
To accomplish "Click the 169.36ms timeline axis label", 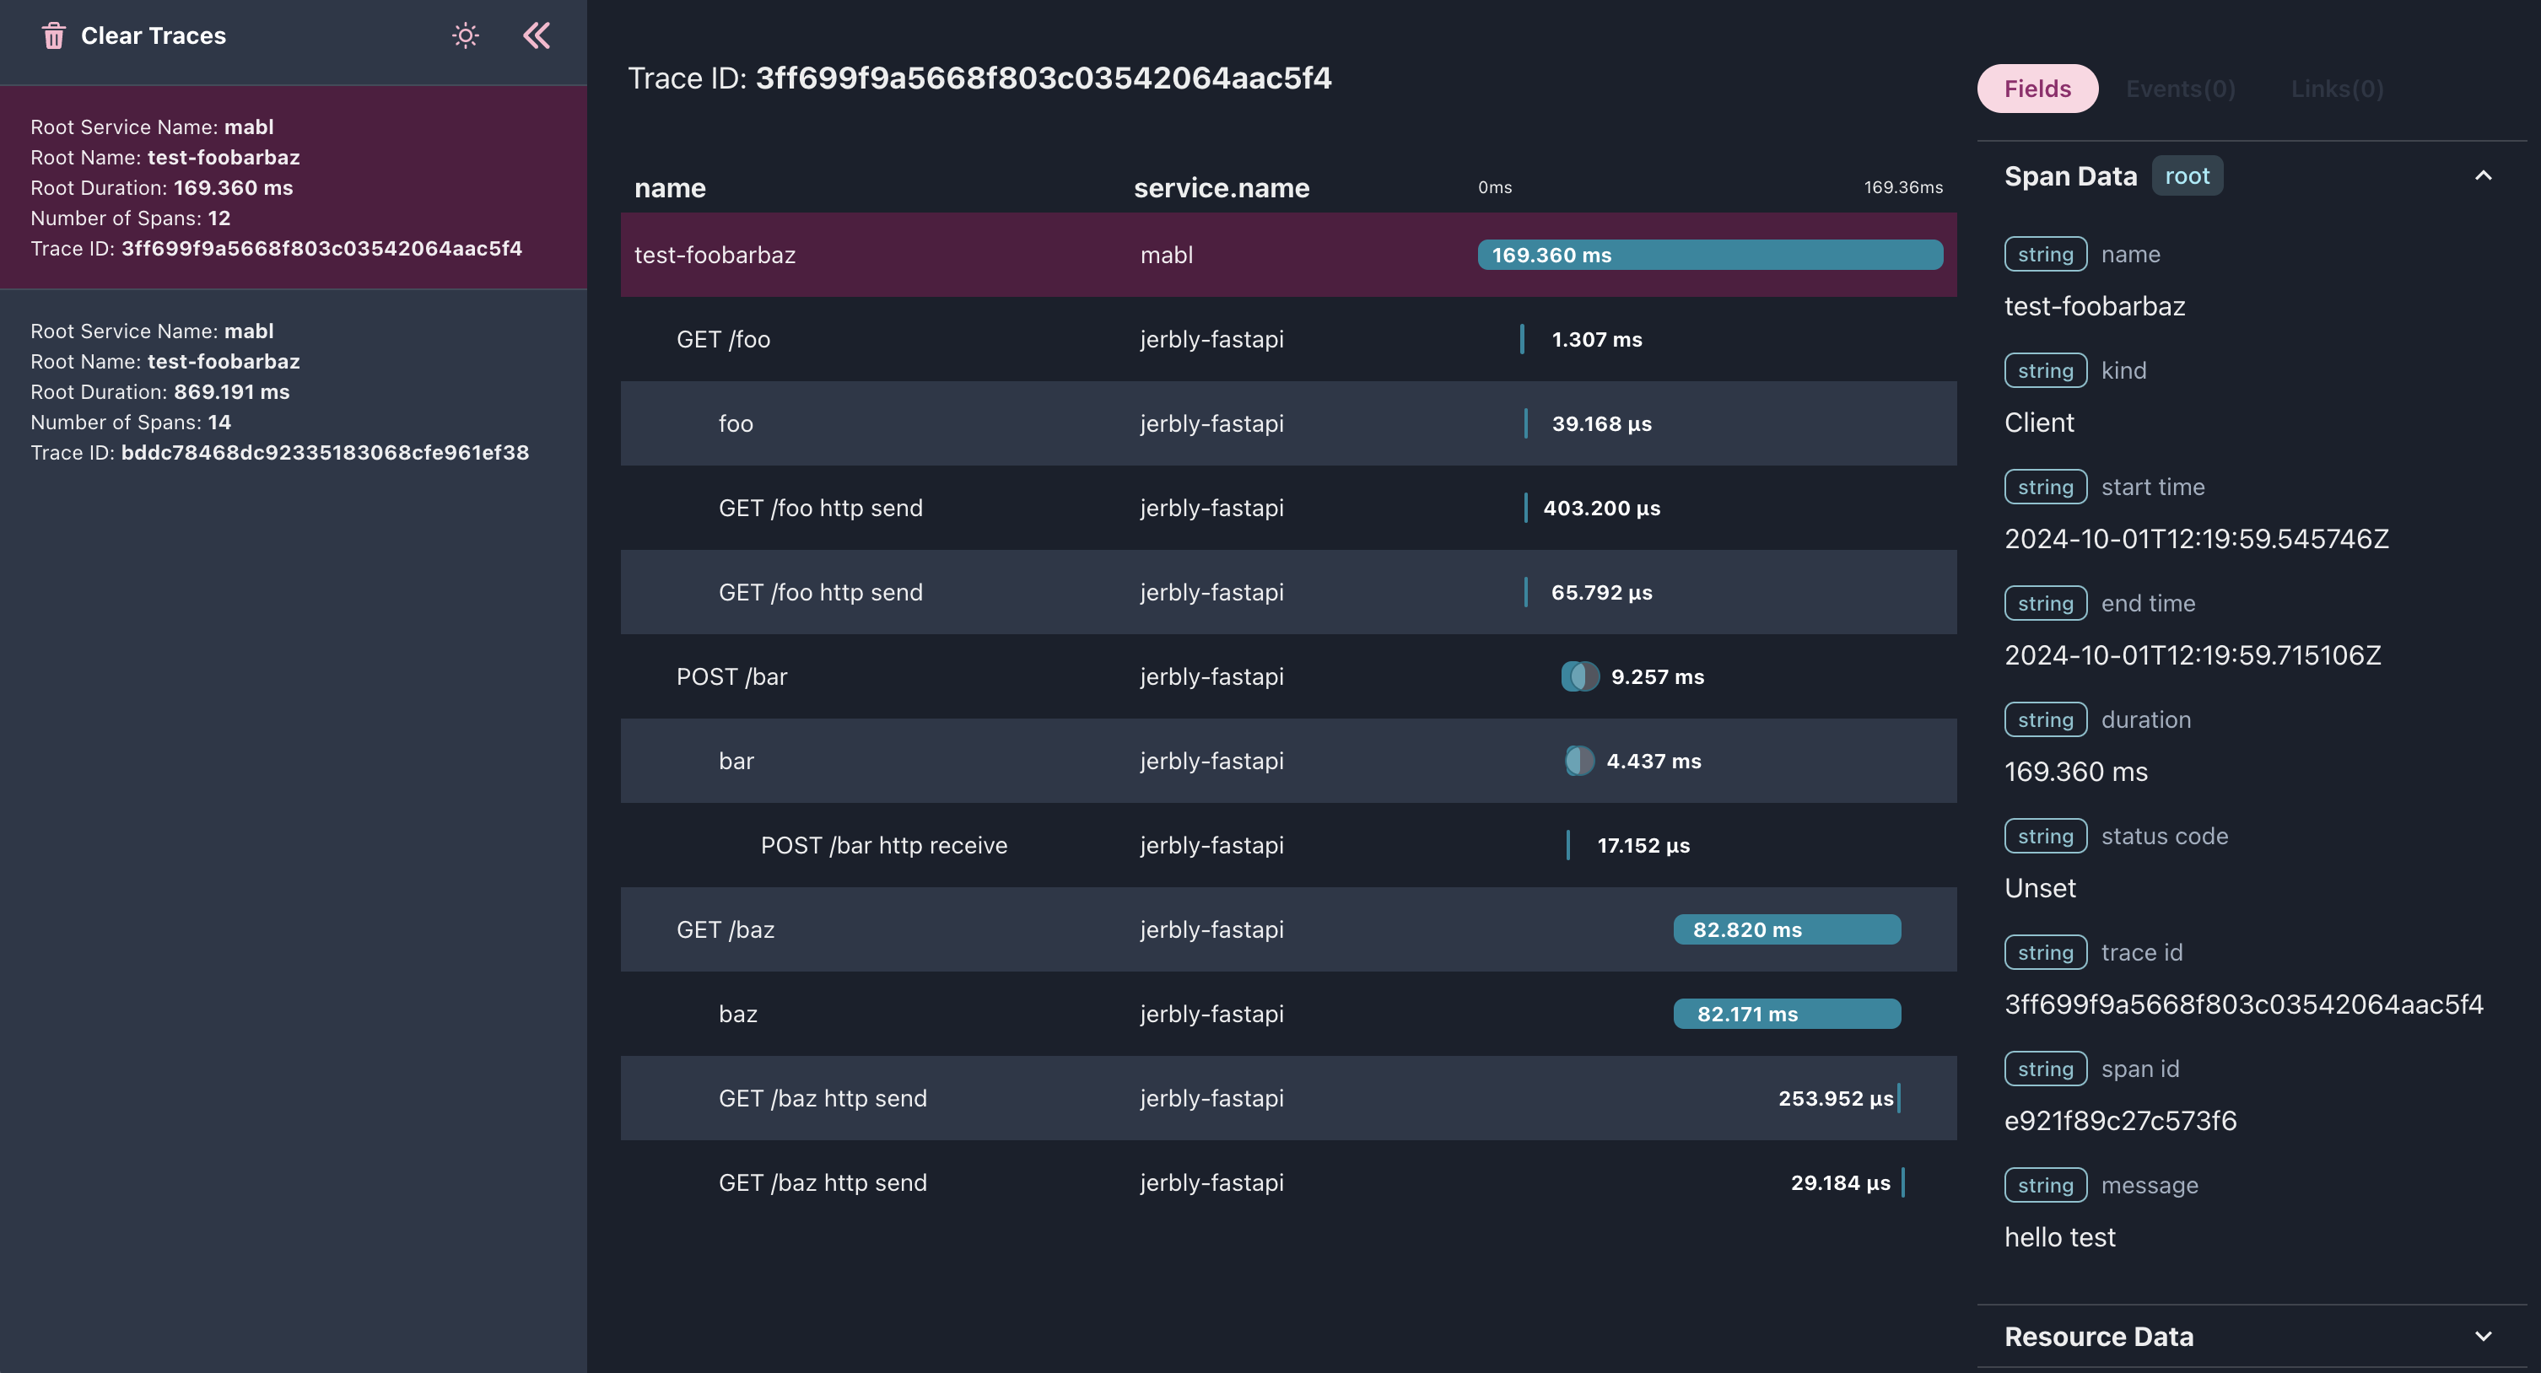I will tap(1902, 187).
